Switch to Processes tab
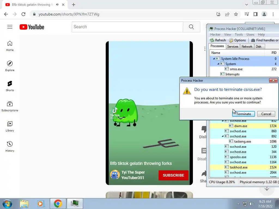 tap(217, 46)
